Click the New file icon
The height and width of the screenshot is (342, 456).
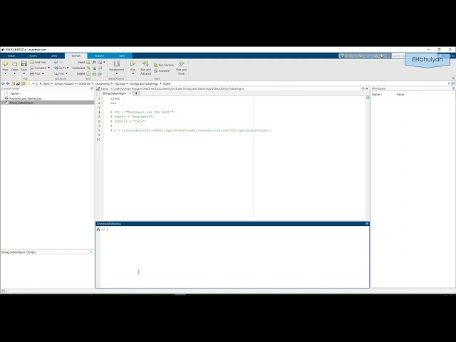tap(5, 63)
